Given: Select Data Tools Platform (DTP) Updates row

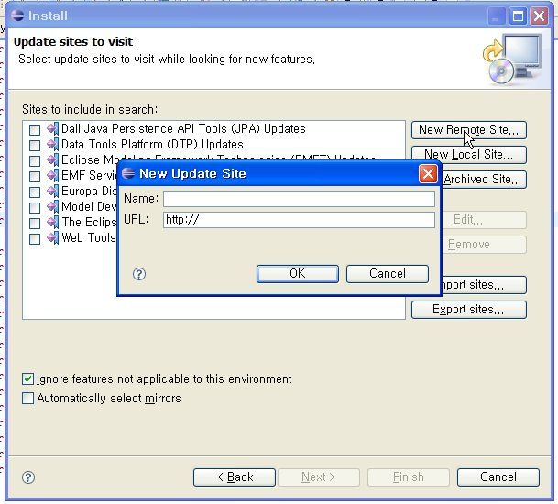Looking at the screenshot, I should click(x=152, y=145).
